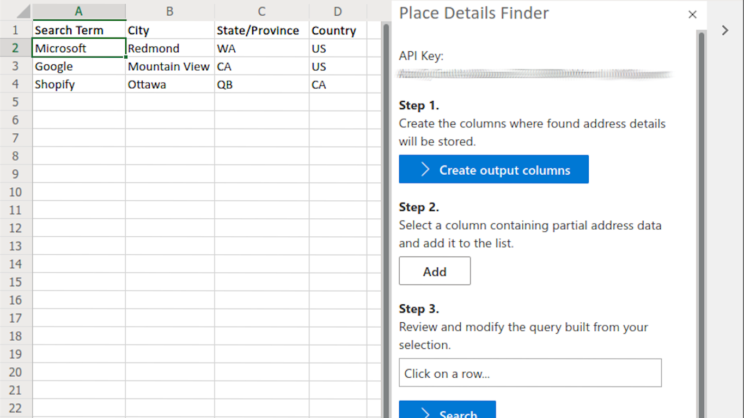Click the cell containing QB
744x418 pixels.
[x=261, y=84]
